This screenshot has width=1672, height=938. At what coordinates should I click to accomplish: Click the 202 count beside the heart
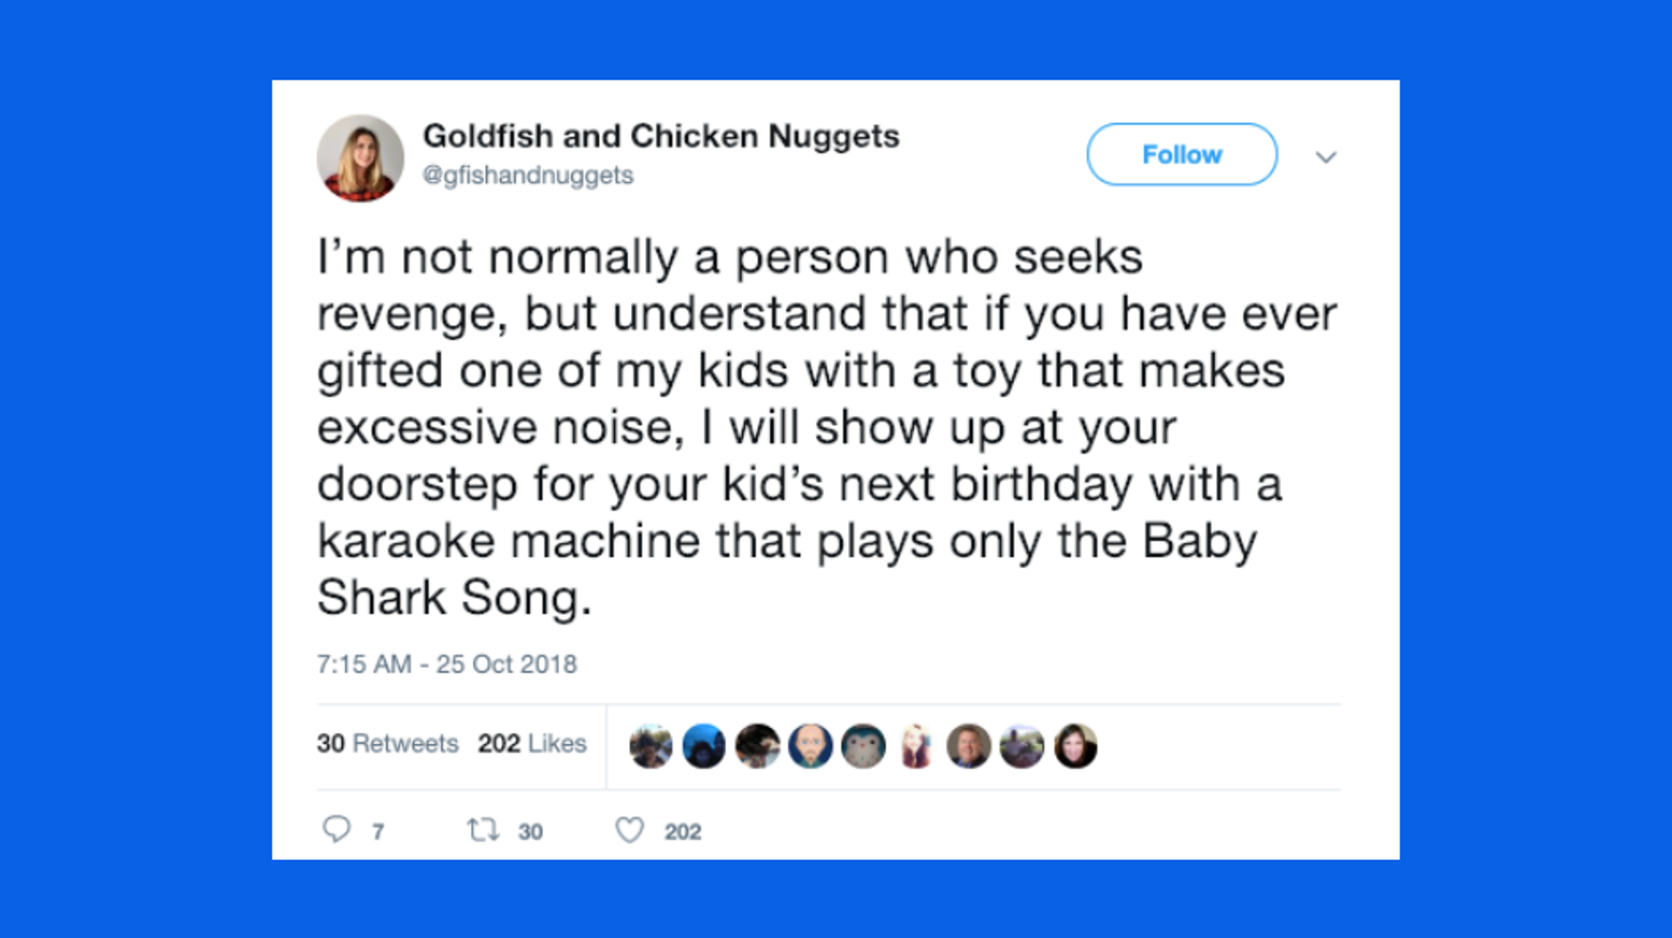tap(683, 832)
